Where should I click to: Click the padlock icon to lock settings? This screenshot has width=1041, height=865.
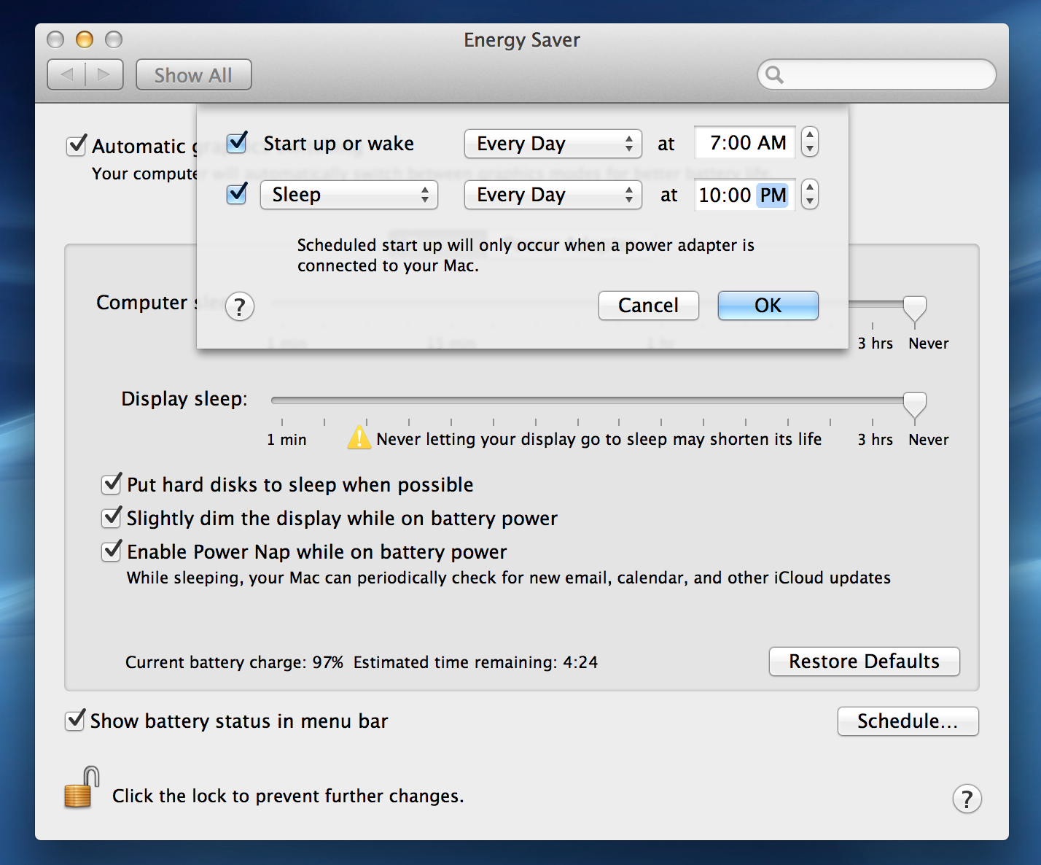coord(81,788)
